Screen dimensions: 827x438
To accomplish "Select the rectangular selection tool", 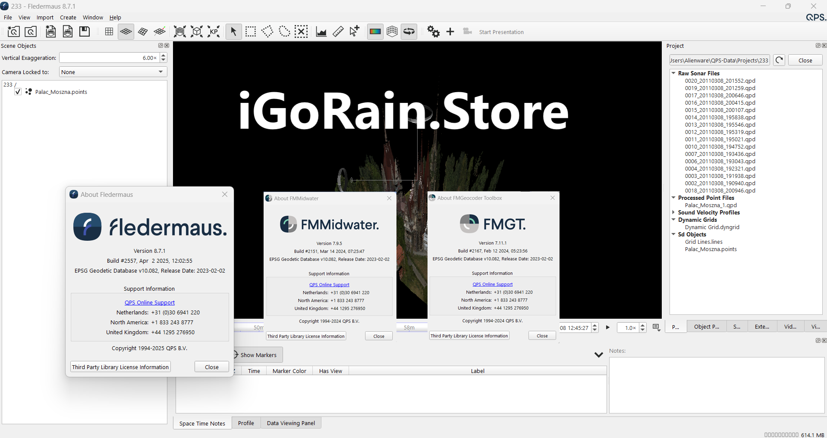I will [250, 31].
